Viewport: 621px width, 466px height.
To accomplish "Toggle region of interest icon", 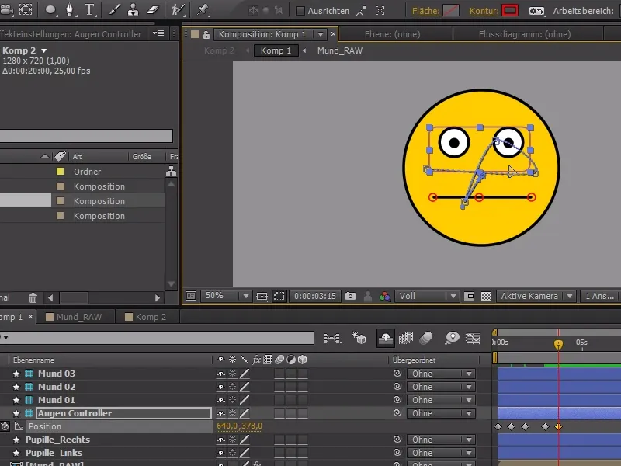I will pyautogui.click(x=470, y=296).
